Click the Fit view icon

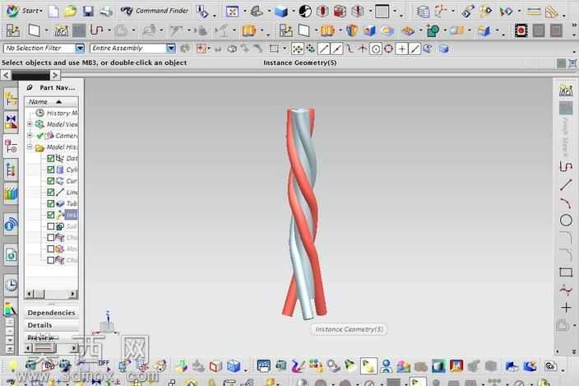point(232,12)
